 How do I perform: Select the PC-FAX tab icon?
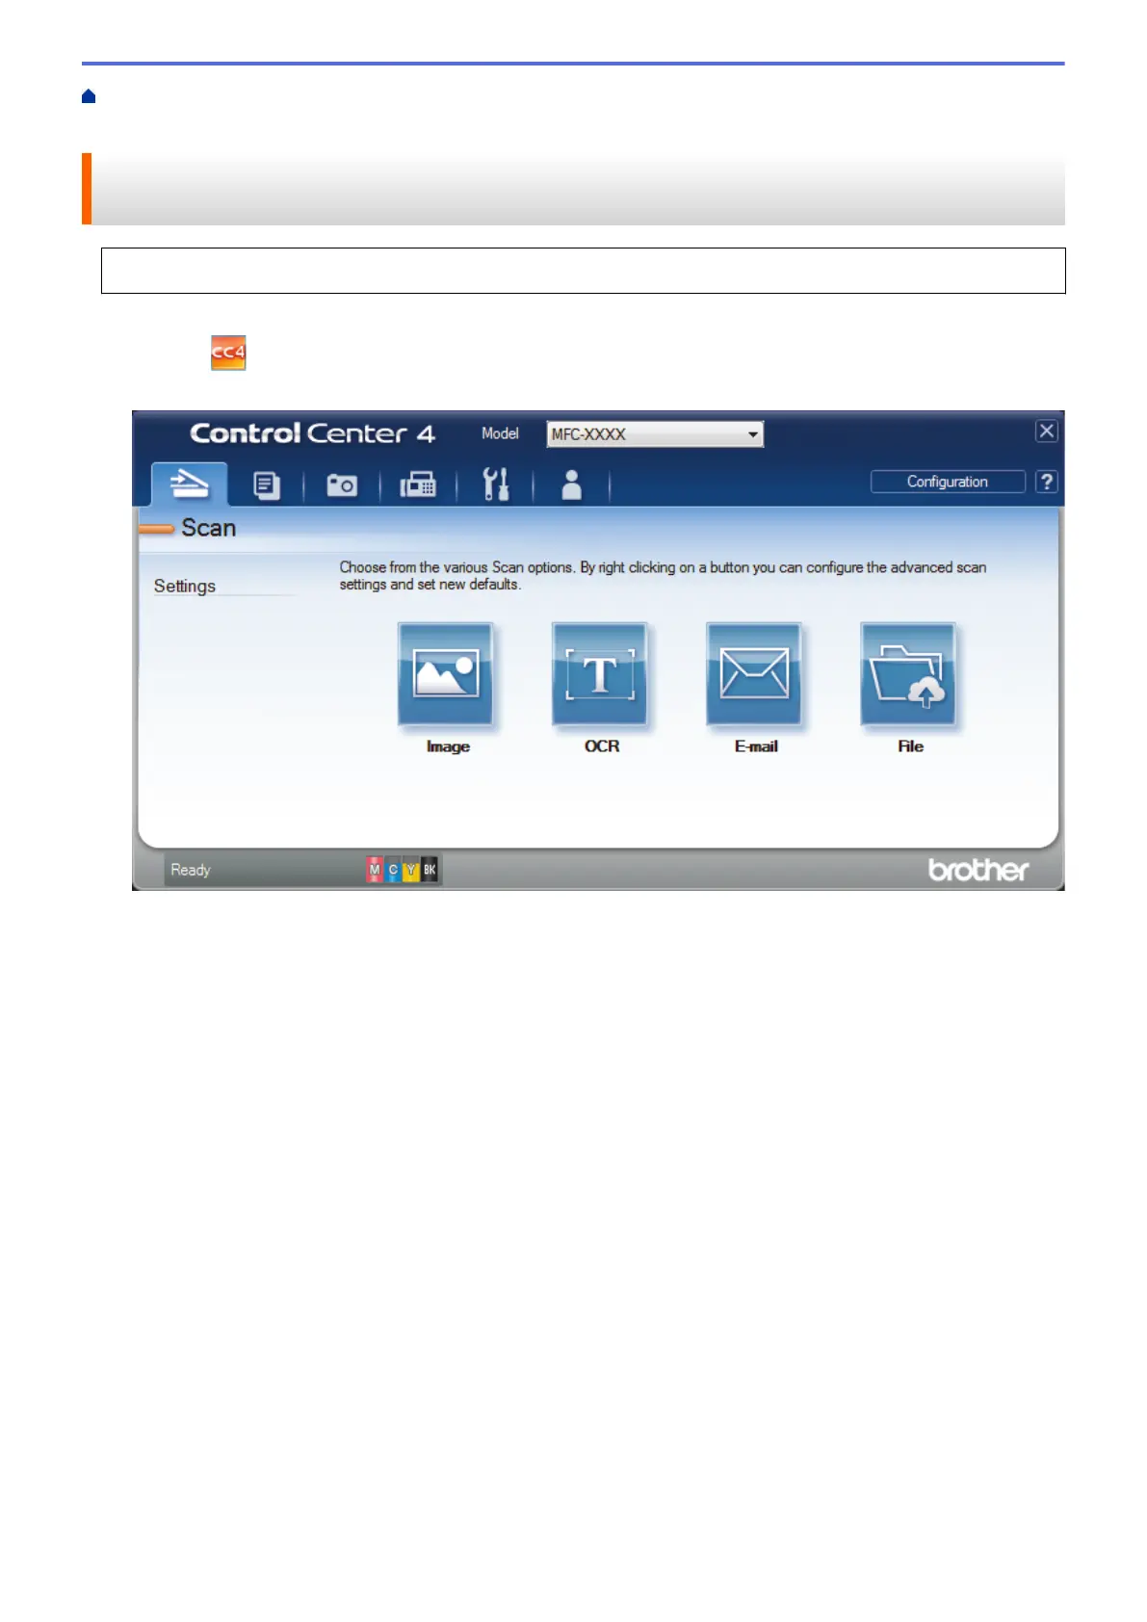(x=418, y=484)
